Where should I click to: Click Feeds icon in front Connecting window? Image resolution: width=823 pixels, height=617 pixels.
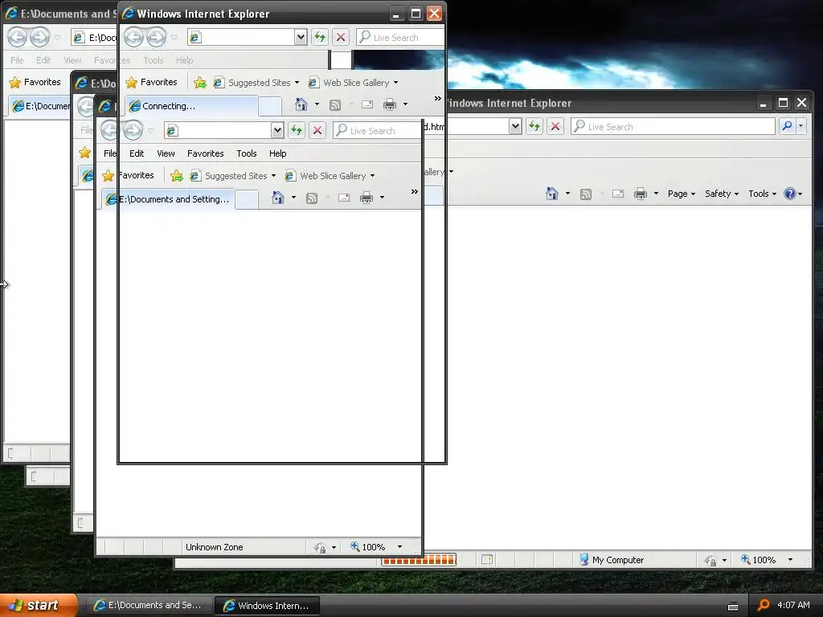coord(335,105)
